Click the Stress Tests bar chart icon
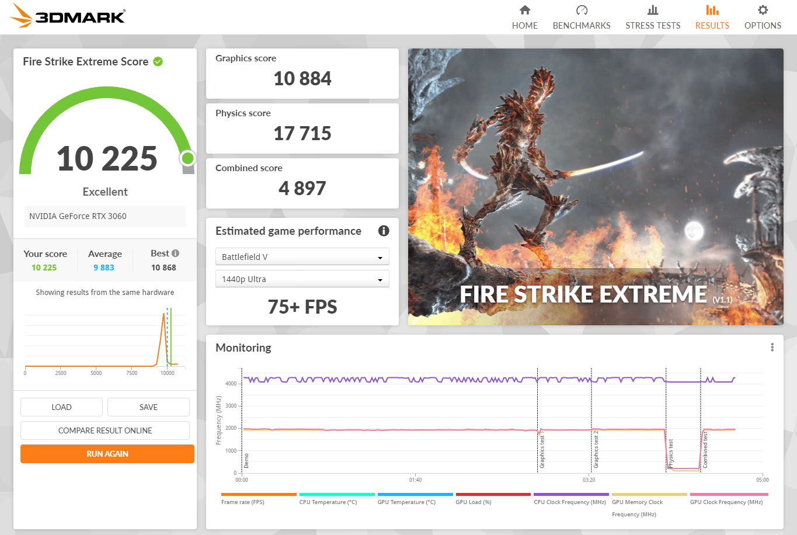Viewport: 797px width, 535px height. click(653, 10)
